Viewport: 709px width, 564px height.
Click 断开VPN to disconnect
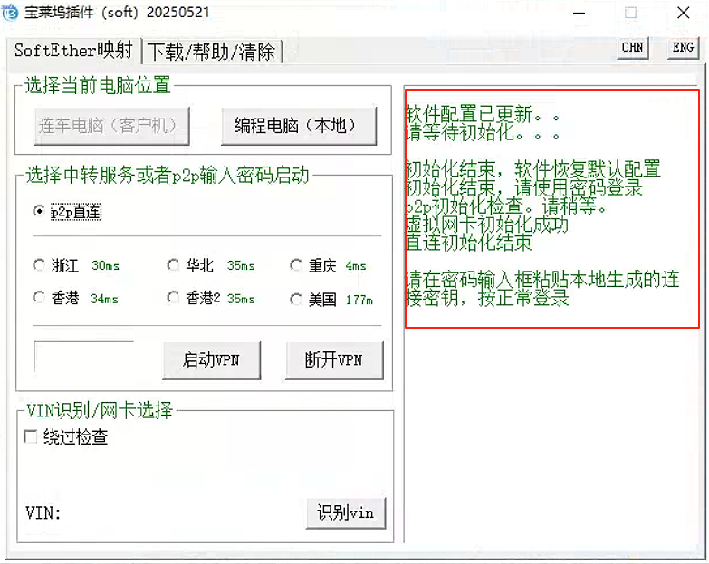(334, 360)
